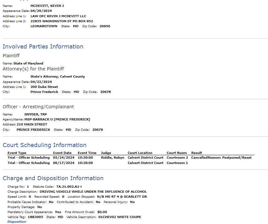The height and width of the screenshot is (224, 268).
Task: Click the 200 Duke Street address
Action: pos(44,87)
